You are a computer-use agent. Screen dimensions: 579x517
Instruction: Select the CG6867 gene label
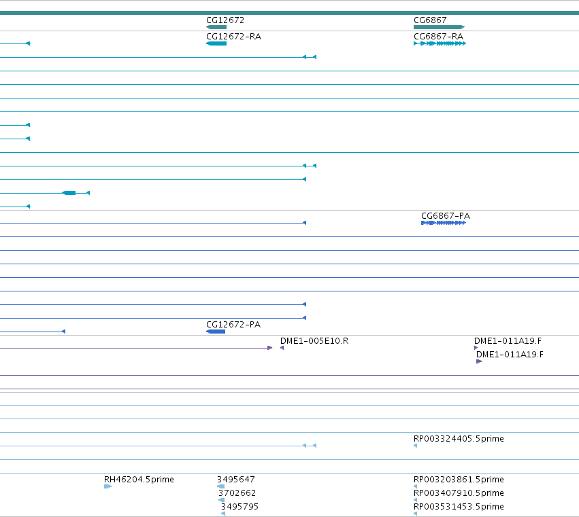click(x=430, y=20)
